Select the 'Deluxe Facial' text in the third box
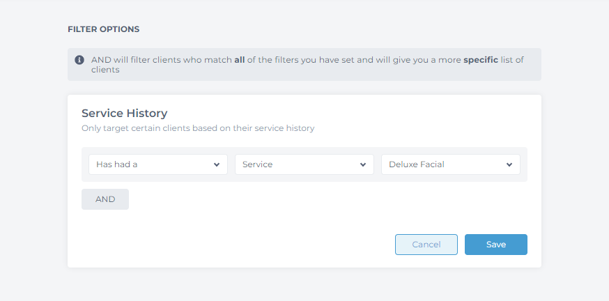Screen dimensions: 609x301 (x=417, y=164)
